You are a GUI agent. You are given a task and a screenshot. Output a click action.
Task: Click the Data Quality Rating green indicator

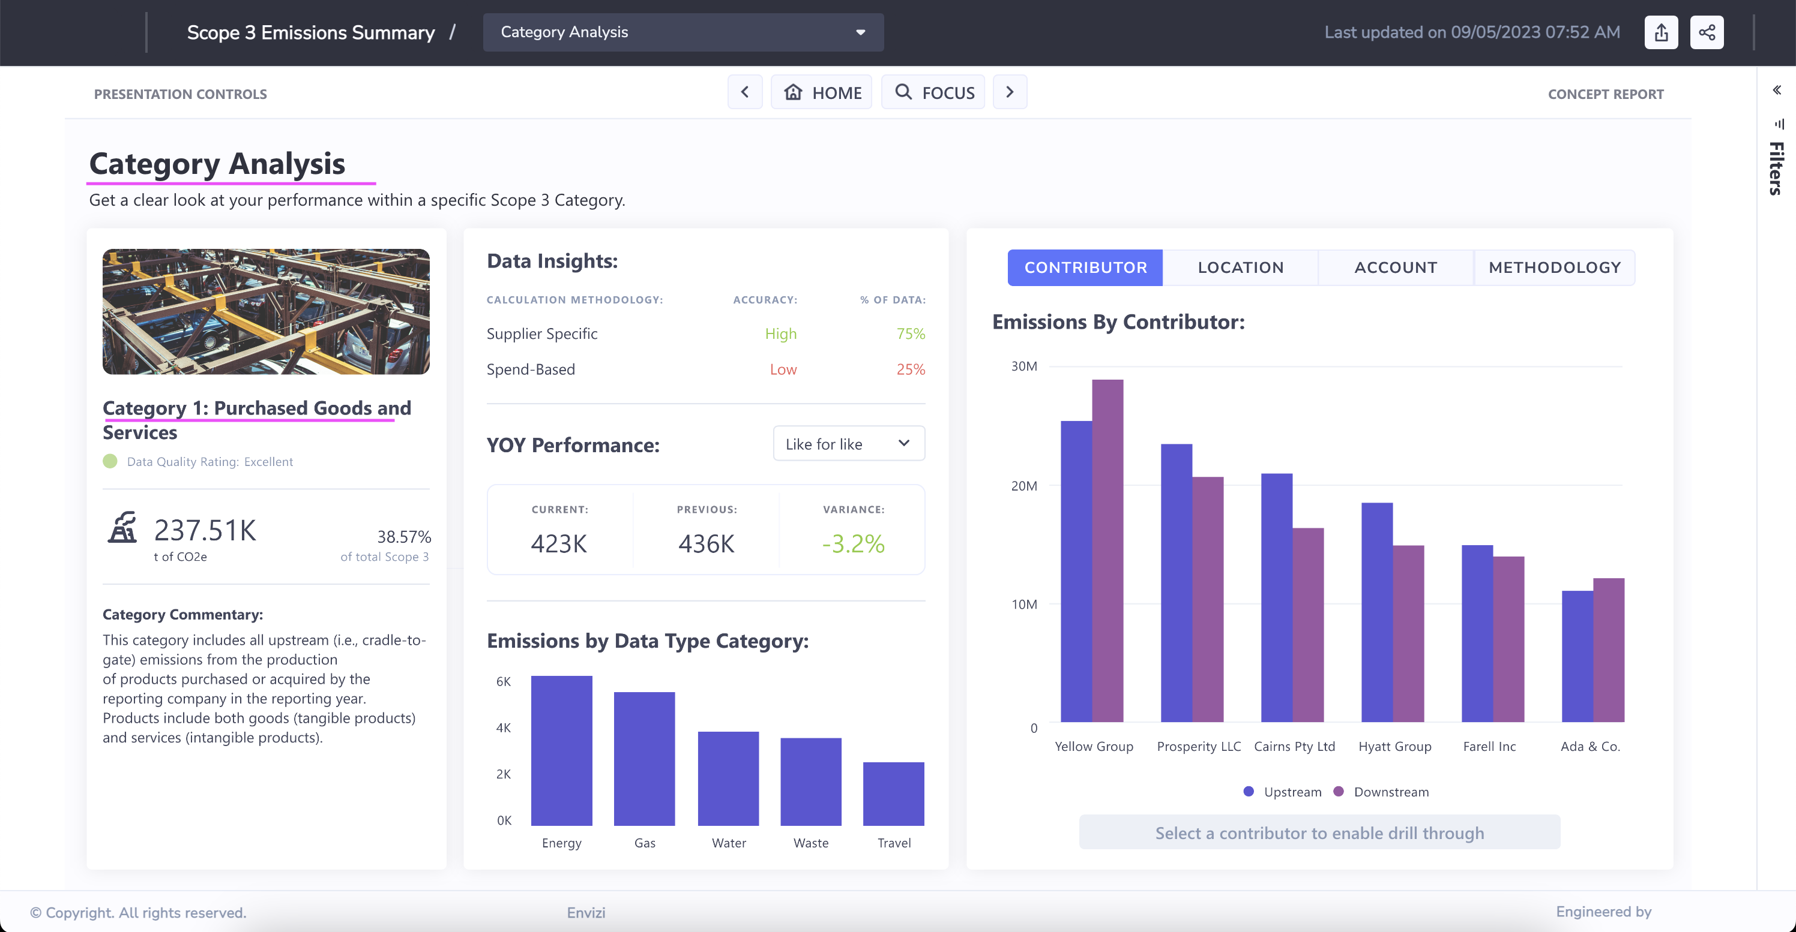pos(111,461)
